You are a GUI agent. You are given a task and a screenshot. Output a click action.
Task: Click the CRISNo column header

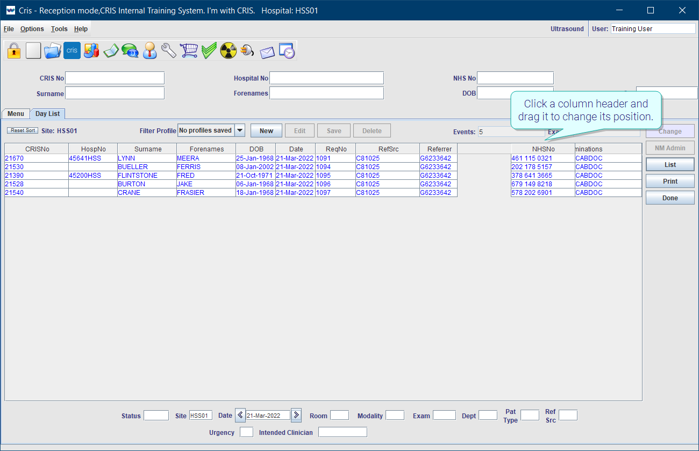pos(37,149)
